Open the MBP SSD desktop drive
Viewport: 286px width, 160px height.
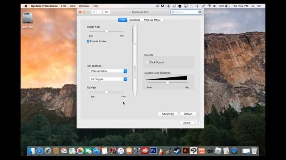click(28, 20)
